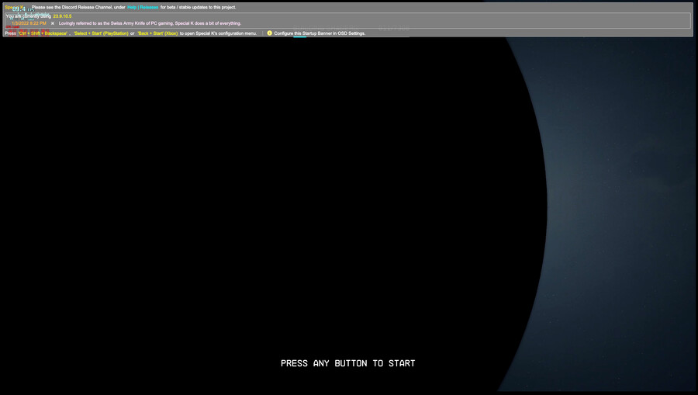Screen dimensions: 698x395
Task: Click the 'Back + Start' (Xbox) hint text
Action: [157, 33]
